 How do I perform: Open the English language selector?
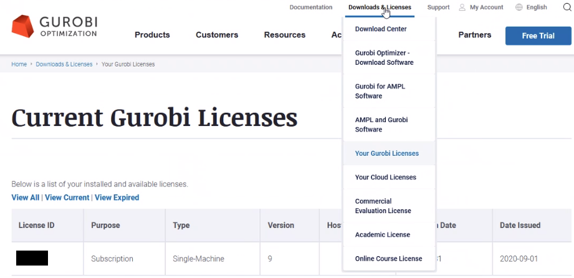pos(537,7)
